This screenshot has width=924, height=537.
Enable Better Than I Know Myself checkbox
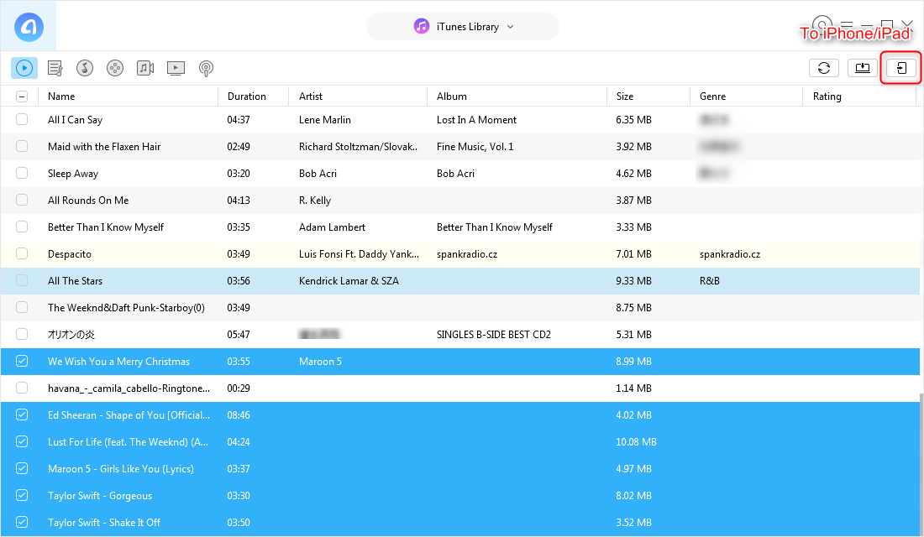click(22, 227)
